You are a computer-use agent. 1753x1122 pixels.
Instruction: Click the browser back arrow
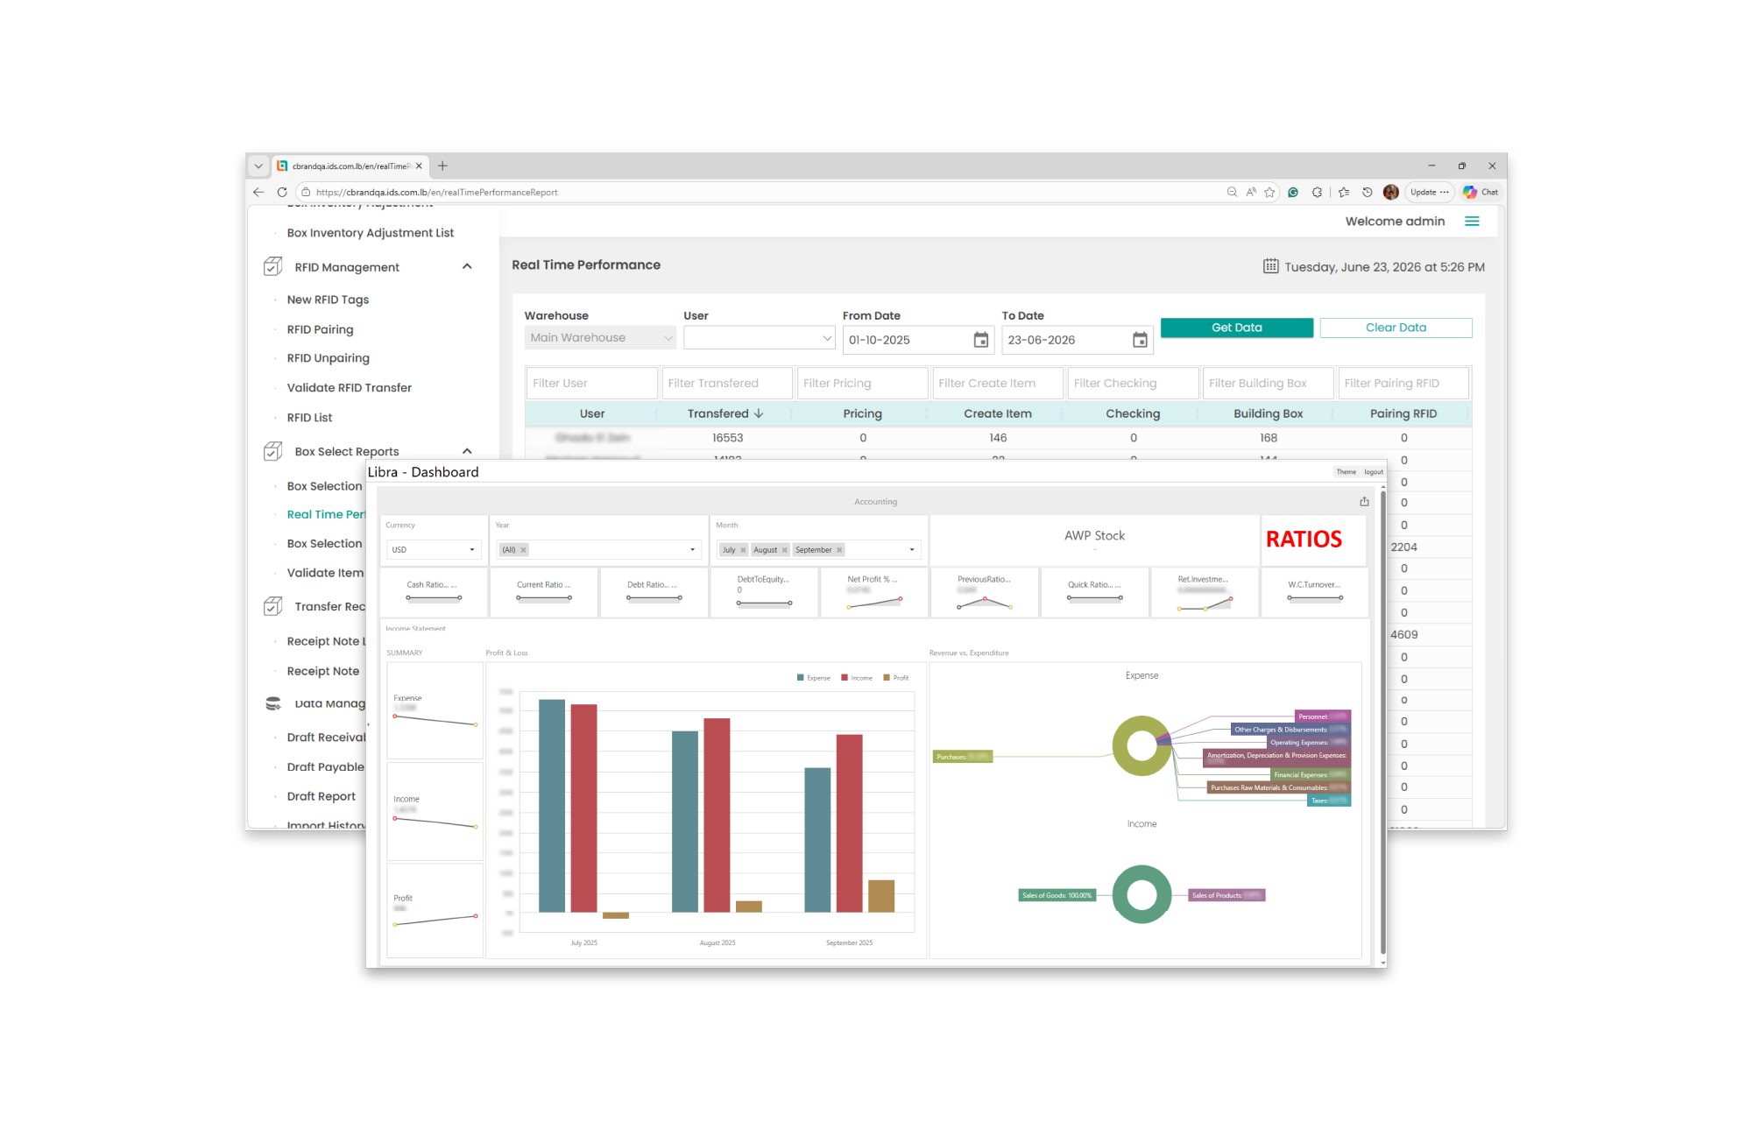[258, 192]
